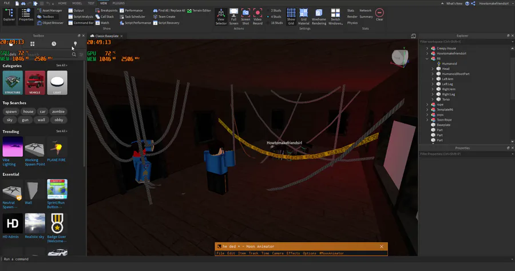515x271 pixels.
Task: Toggle Wireframe Rendering
Action: (x=319, y=17)
